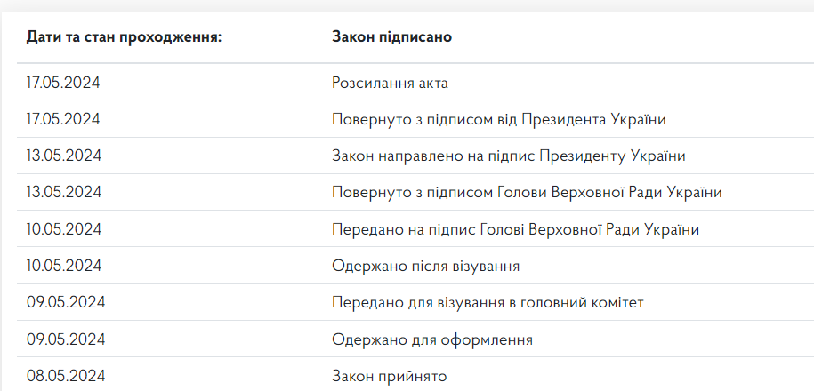Click the date beside "Передано на підпис Голові"
The height and width of the screenshot is (391, 814).
(x=64, y=229)
